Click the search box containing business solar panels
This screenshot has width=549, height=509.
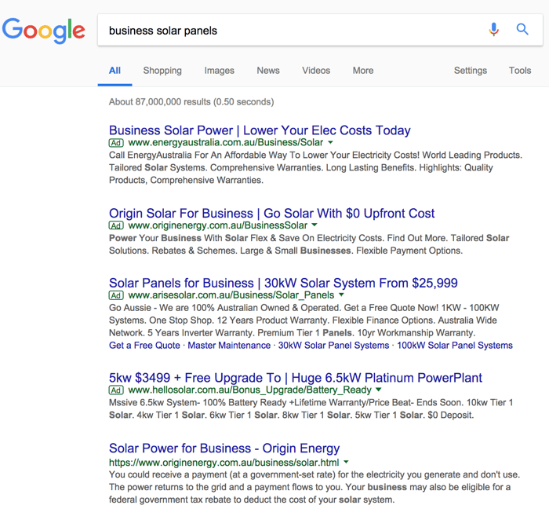pos(290,31)
